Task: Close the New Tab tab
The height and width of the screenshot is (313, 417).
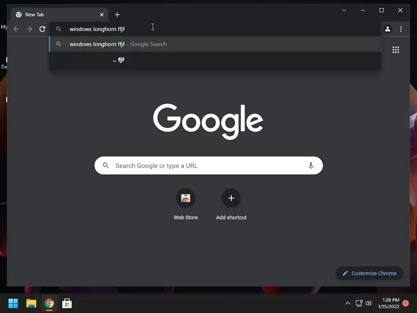Action: click(101, 15)
